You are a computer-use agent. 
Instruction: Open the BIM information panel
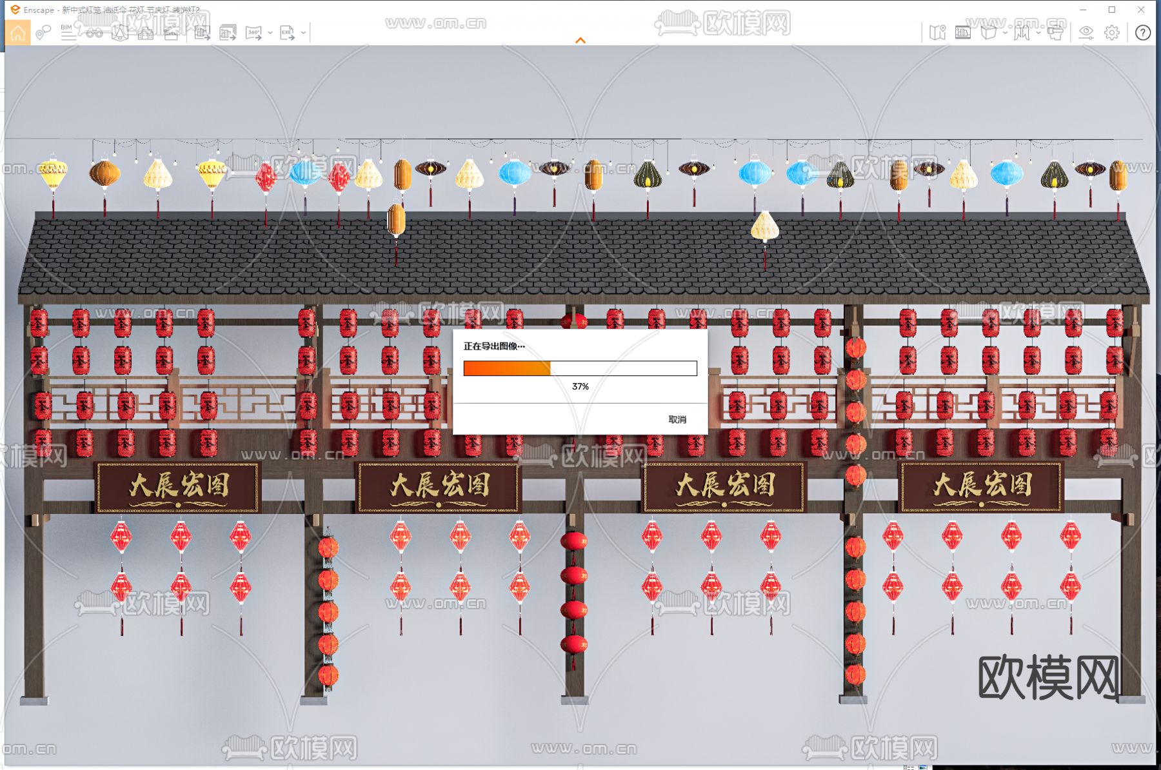point(68,33)
